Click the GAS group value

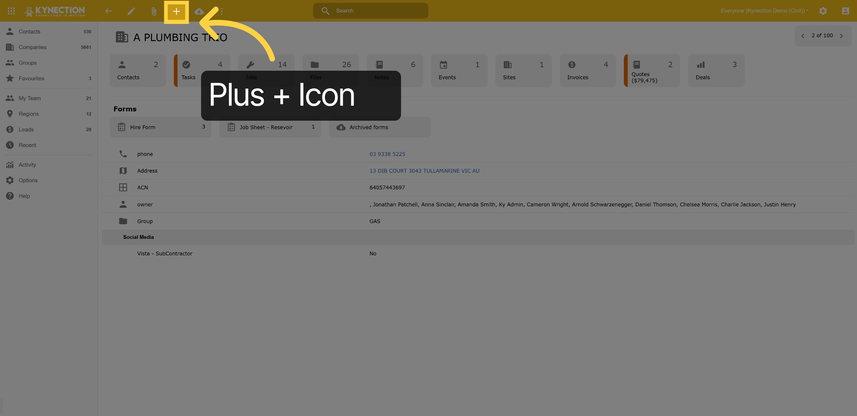pos(375,221)
